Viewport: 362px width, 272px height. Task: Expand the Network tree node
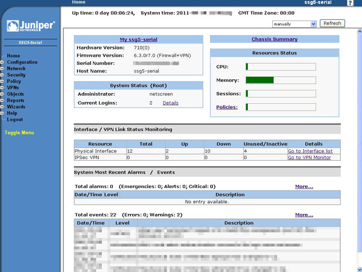(x=2, y=69)
